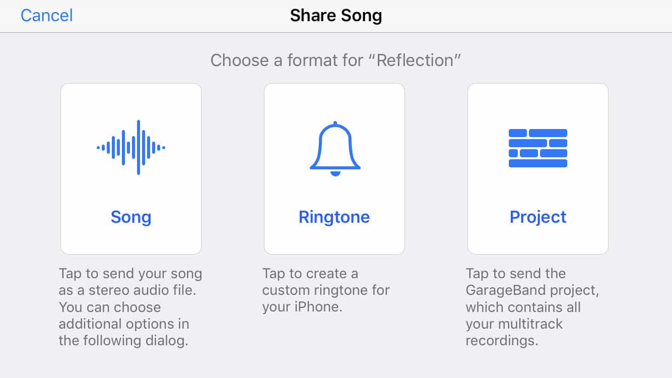Image resolution: width=672 pixels, height=378 pixels.
Task: Click 'Tap to send your song' description
Action: click(130, 274)
